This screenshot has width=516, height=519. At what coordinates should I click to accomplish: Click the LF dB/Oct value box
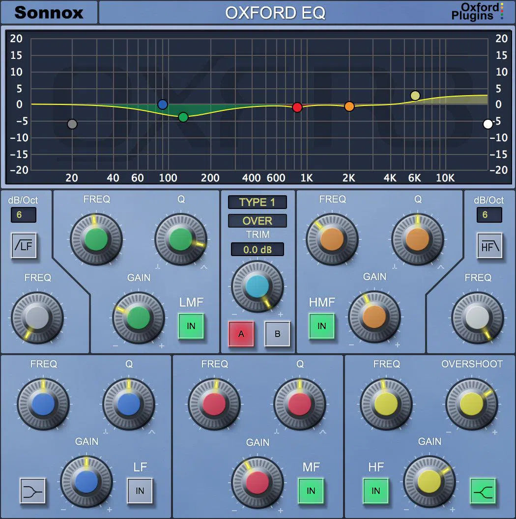23,215
